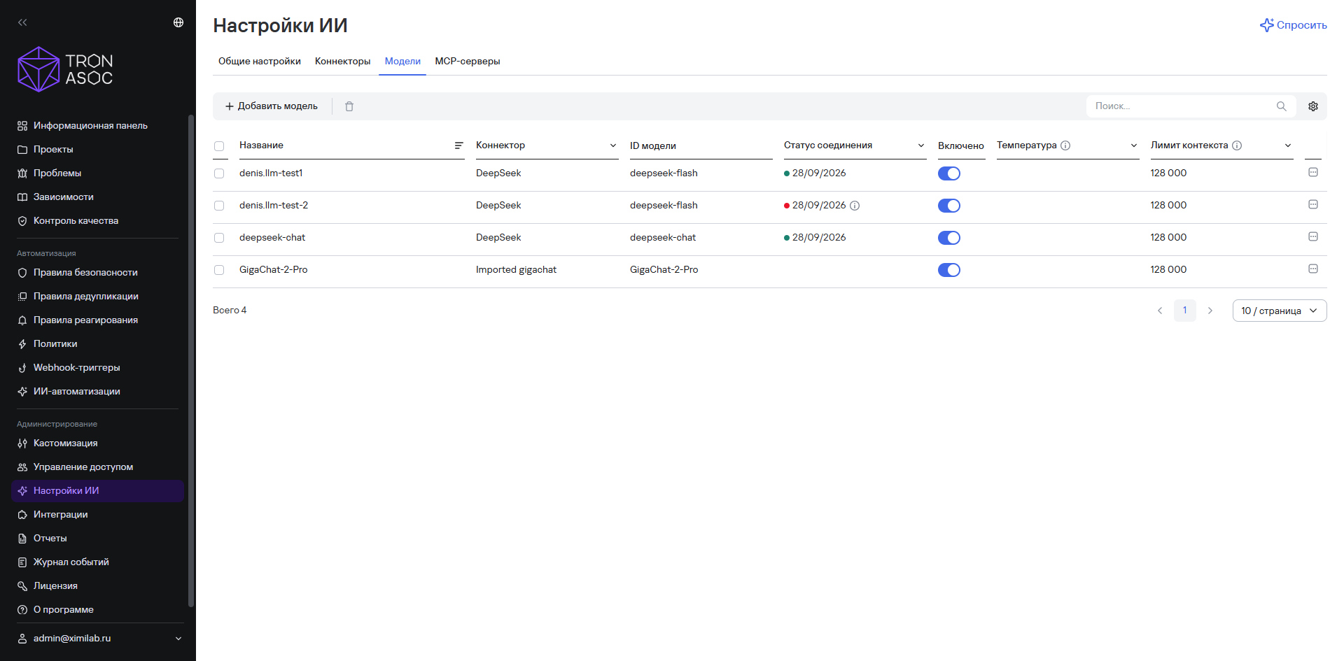Screen dimensions: 1344x661
Task: Open the Температура column dropdown arrow
Action: (x=1134, y=145)
